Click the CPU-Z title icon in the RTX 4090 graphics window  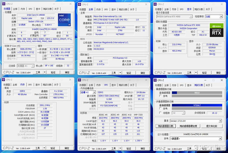(155, 4)
